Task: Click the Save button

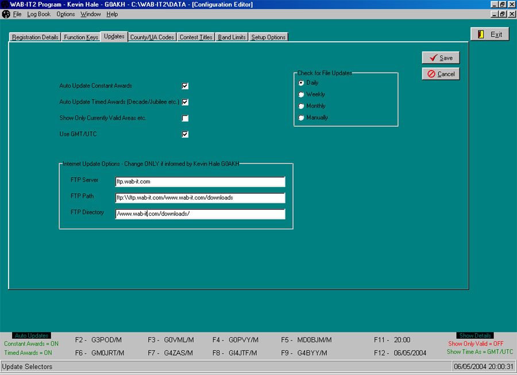Action: tap(441, 57)
